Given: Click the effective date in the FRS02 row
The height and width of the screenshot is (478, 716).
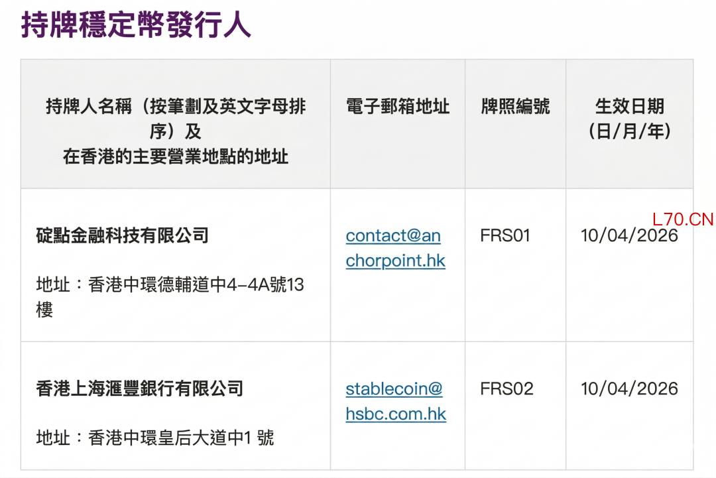Looking at the screenshot, I should [x=629, y=388].
